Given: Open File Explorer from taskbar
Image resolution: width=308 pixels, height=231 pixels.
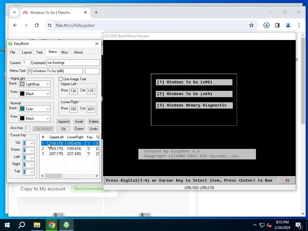Looking at the screenshot, I should coord(37,225).
